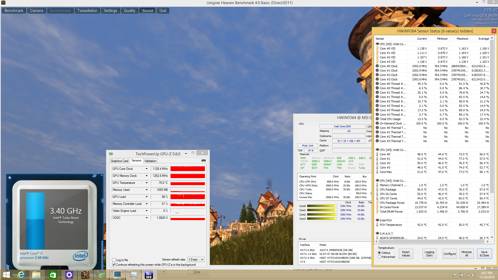
Task: Launch Internet Explorer from taskbar
Action: coord(21,275)
